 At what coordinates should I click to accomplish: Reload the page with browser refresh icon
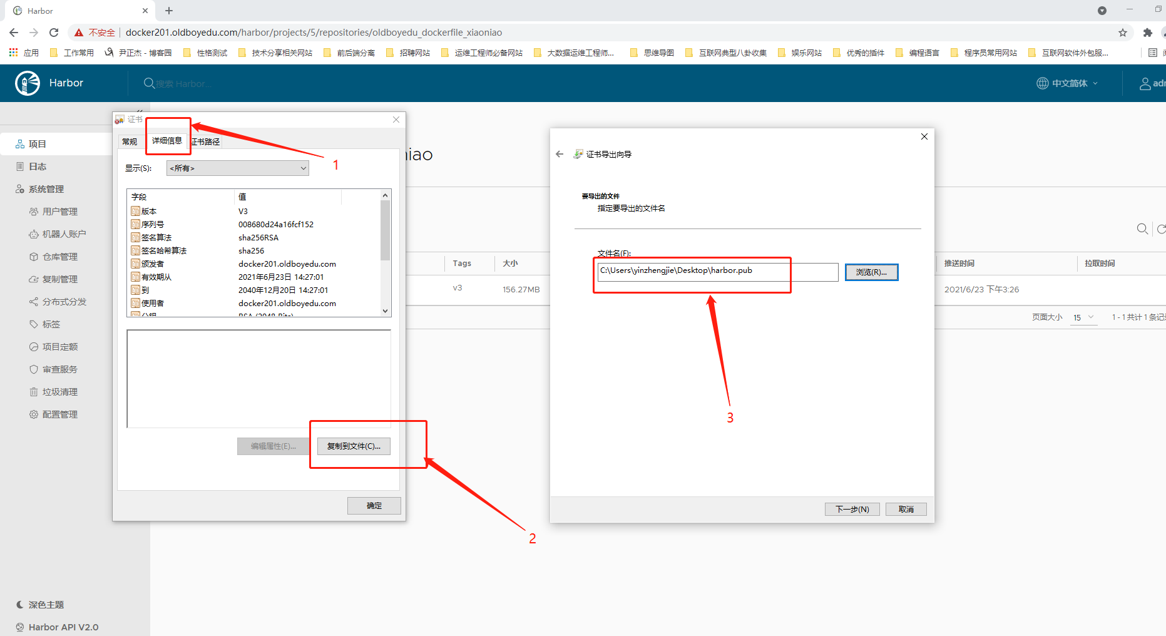coord(54,33)
